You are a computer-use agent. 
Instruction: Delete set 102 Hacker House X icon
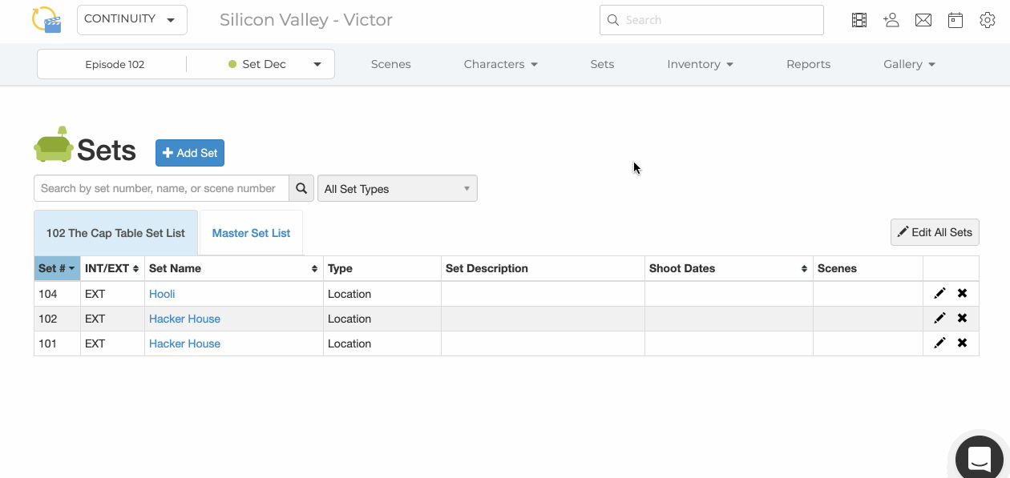[962, 319]
